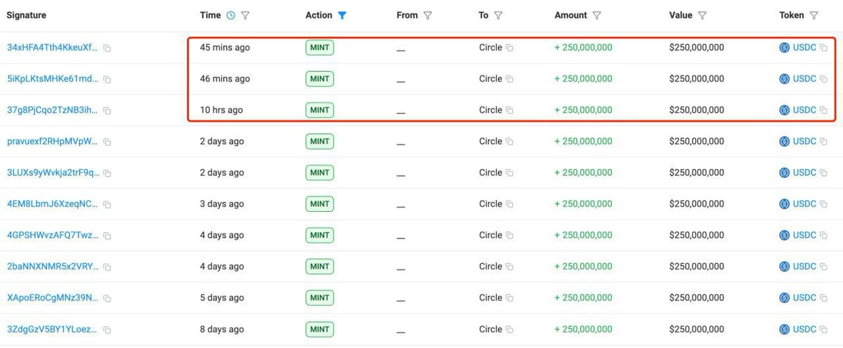Click USDC token link in 8 days ago row
Viewport: 843px width, 348px height.
pyautogui.click(x=804, y=329)
